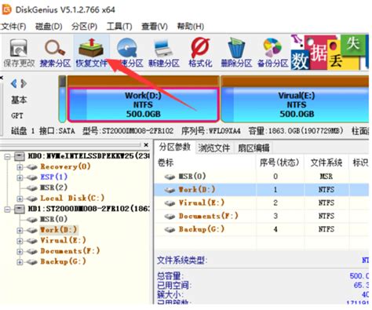372x310 pixels.
Task: Click the drive icon beside MSR(0) in the table
Action: pos(170,177)
